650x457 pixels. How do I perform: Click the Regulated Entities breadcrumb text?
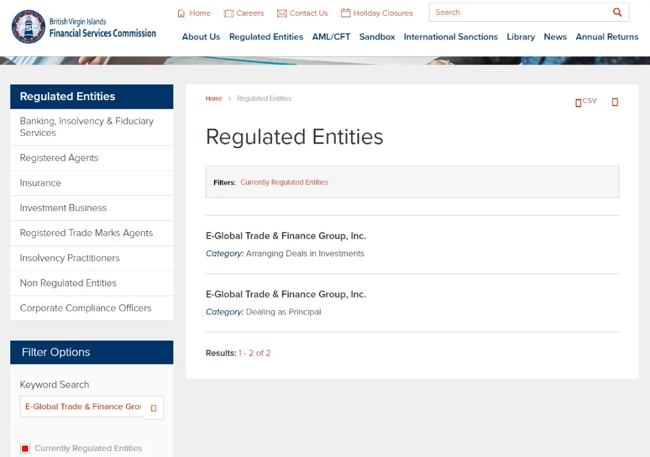(x=264, y=99)
